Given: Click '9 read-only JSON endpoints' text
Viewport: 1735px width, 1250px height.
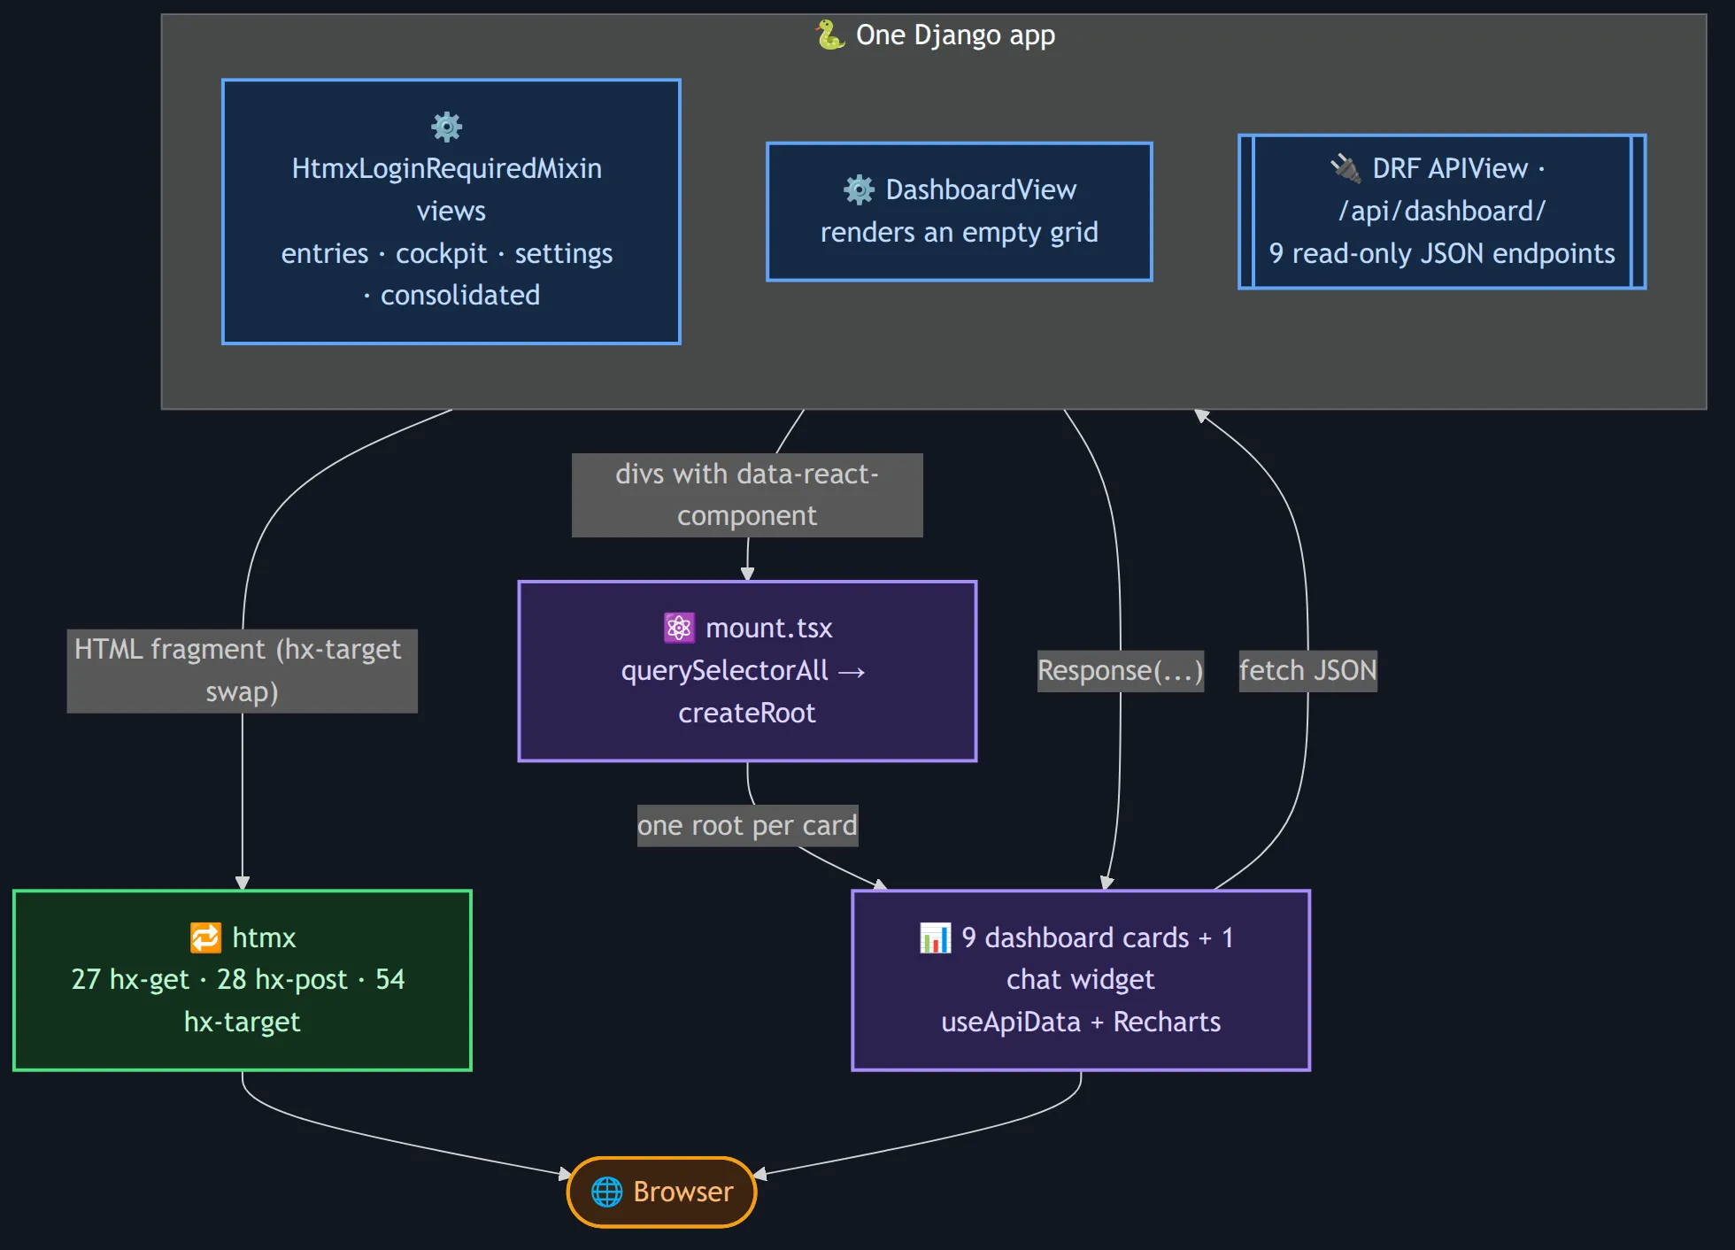Looking at the screenshot, I should coord(1442,254).
